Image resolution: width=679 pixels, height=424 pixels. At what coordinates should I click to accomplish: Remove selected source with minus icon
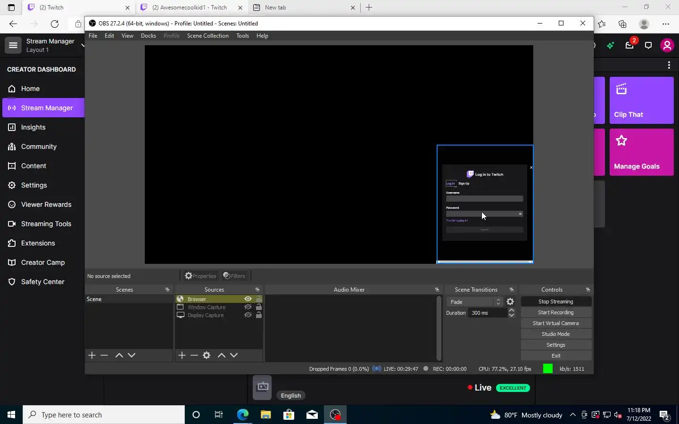click(x=194, y=355)
